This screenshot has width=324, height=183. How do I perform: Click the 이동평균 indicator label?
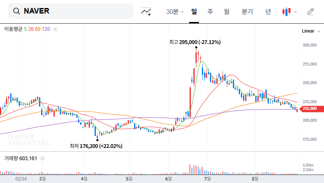coord(13,29)
